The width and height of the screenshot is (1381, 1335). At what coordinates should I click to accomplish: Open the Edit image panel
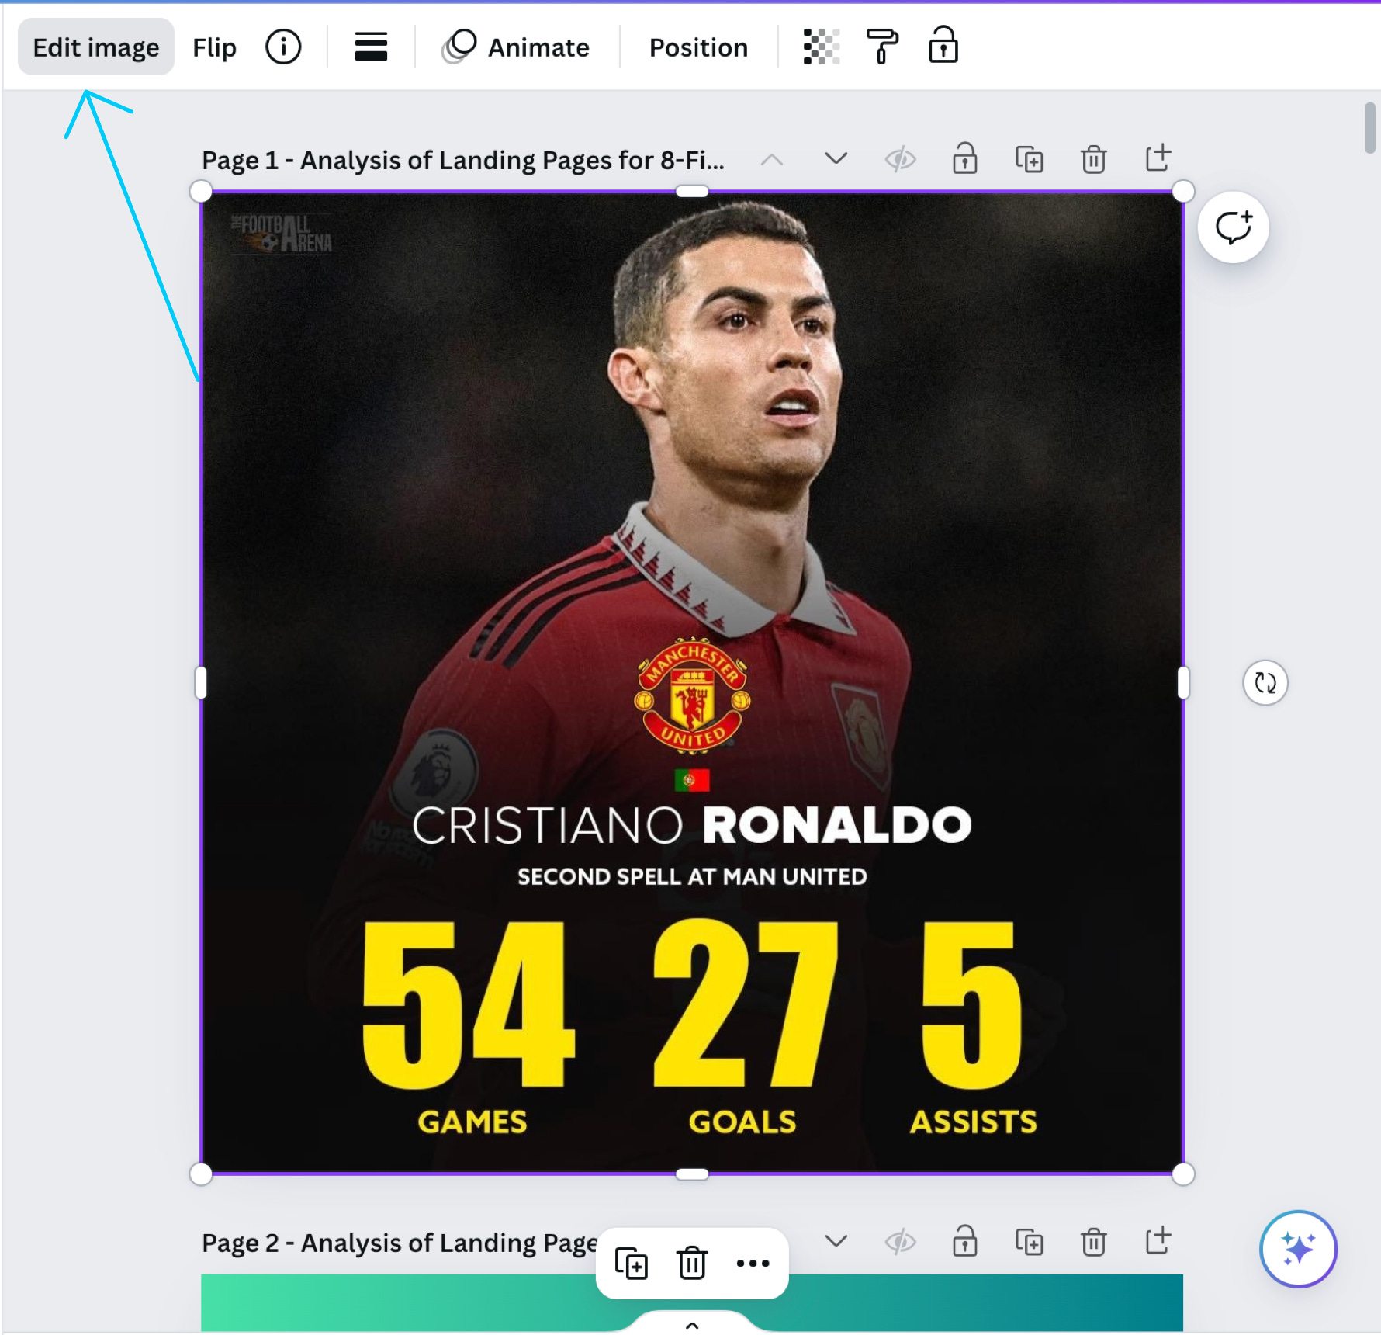tap(96, 47)
